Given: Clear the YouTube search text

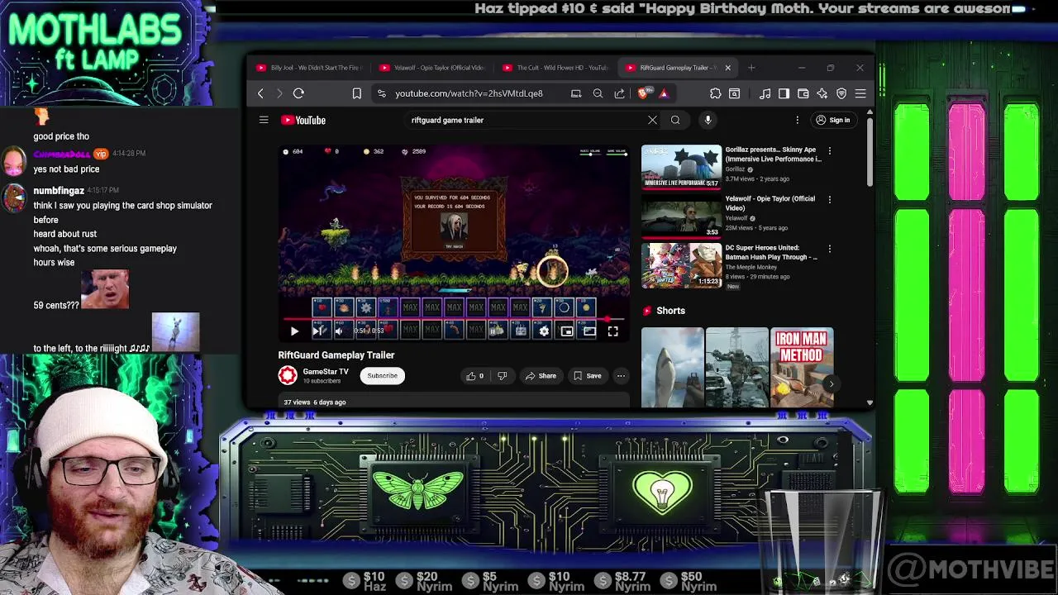Looking at the screenshot, I should [x=652, y=120].
